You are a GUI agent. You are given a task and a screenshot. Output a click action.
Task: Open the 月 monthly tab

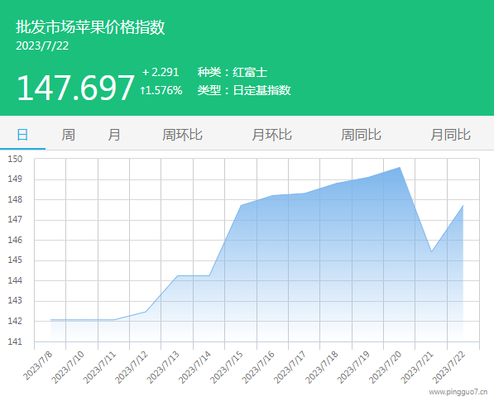[114, 135]
